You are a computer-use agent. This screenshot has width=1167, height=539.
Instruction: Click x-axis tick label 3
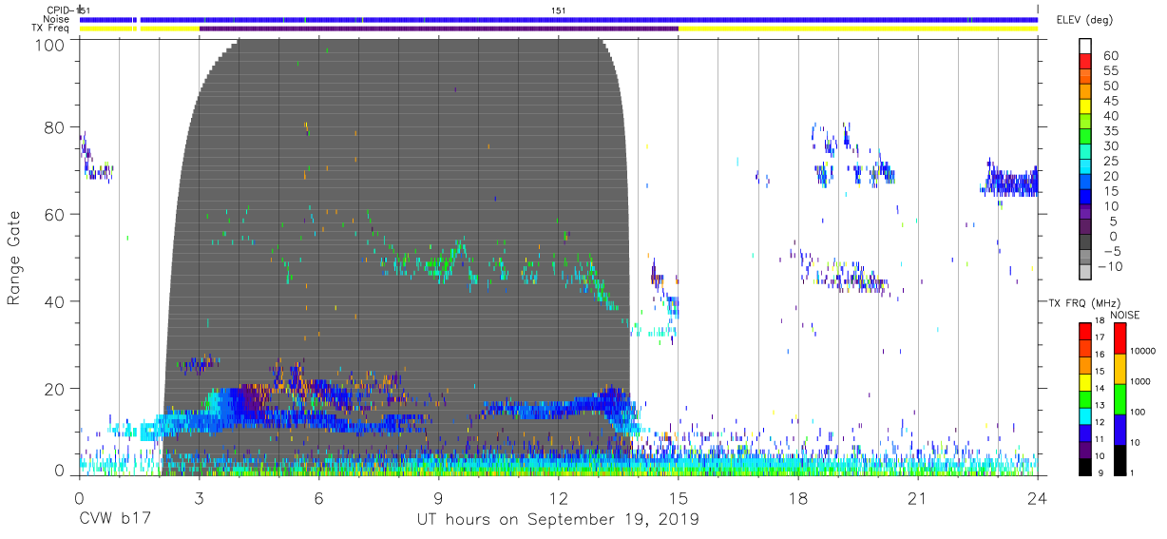tap(199, 499)
